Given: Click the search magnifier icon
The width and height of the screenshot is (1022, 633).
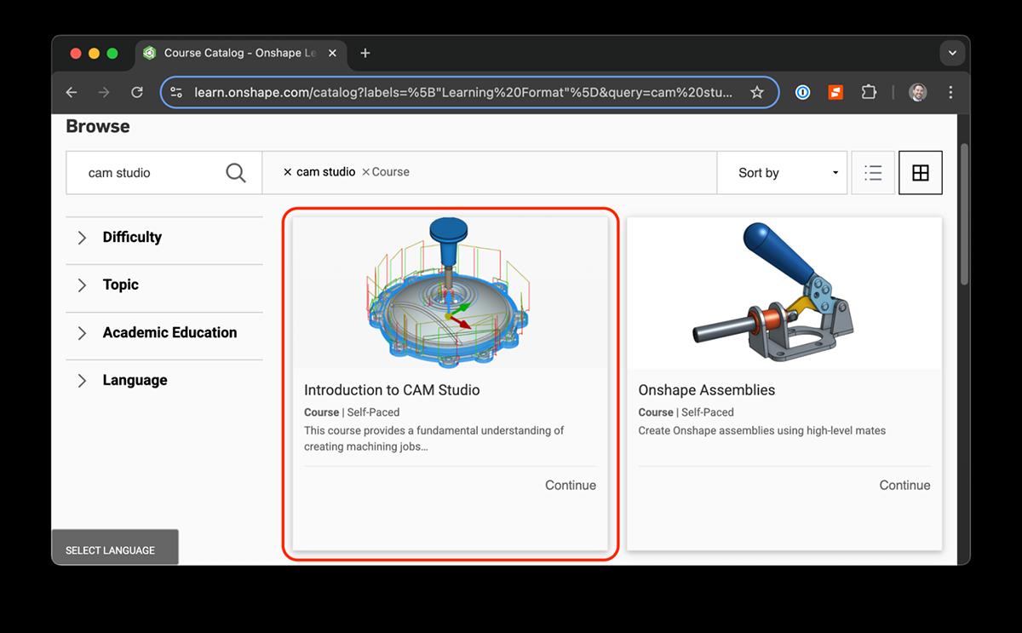Looking at the screenshot, I should coord(236,173).
